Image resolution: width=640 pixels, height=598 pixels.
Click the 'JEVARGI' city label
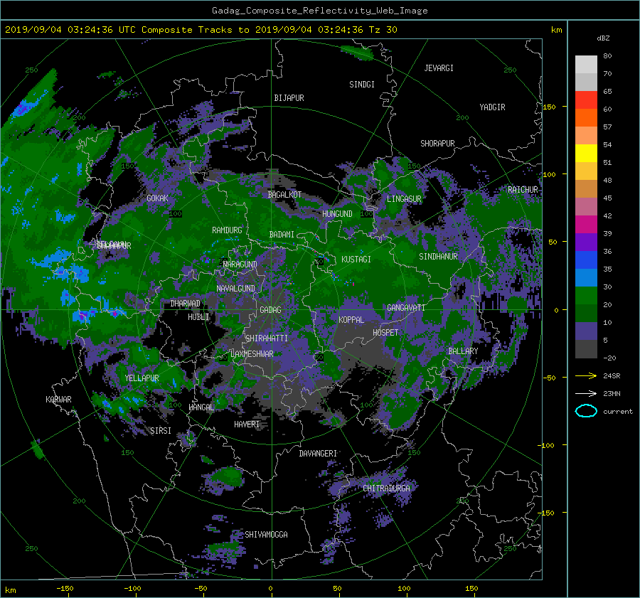click(439, 68)
